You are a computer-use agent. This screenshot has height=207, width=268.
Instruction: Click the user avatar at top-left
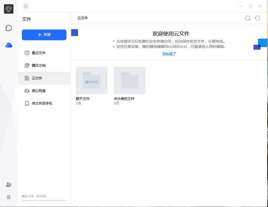click(x=9, y=9)
